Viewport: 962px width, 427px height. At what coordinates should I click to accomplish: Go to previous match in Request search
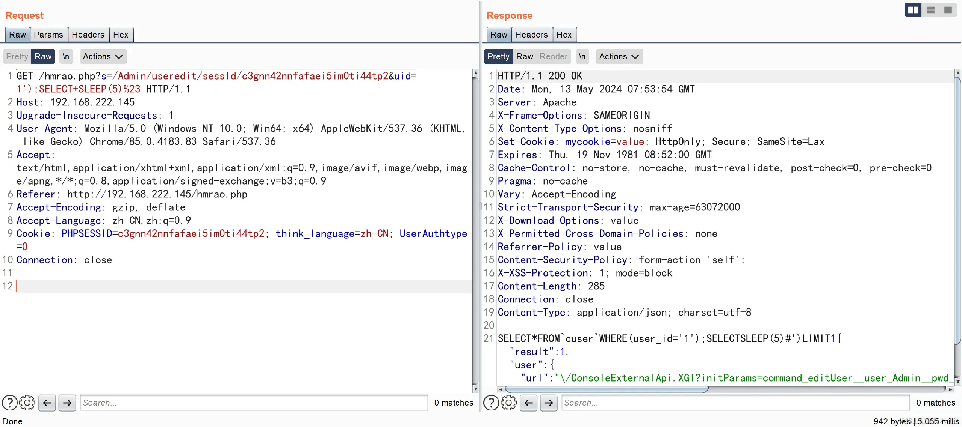pos(47,403)
